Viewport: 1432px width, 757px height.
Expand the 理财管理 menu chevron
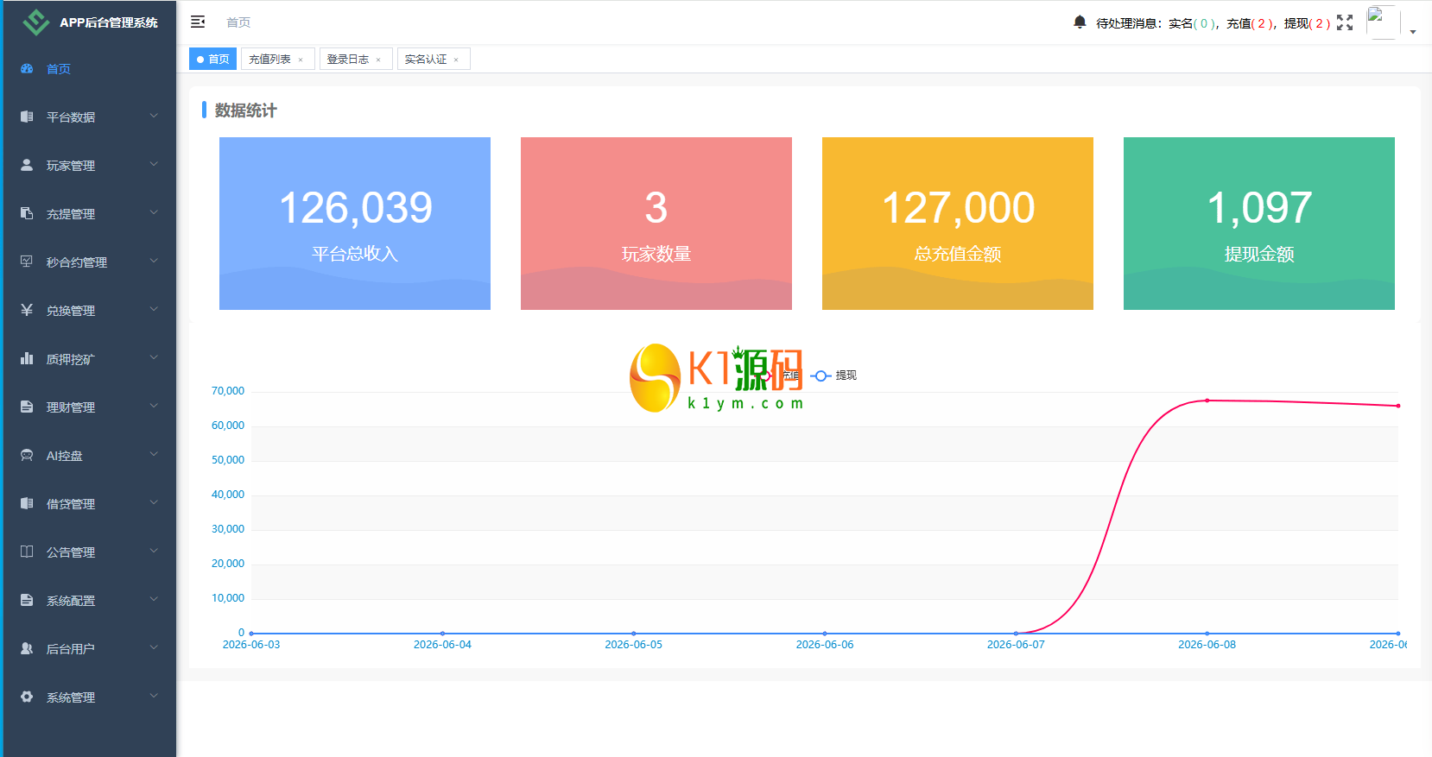[154, 406]
